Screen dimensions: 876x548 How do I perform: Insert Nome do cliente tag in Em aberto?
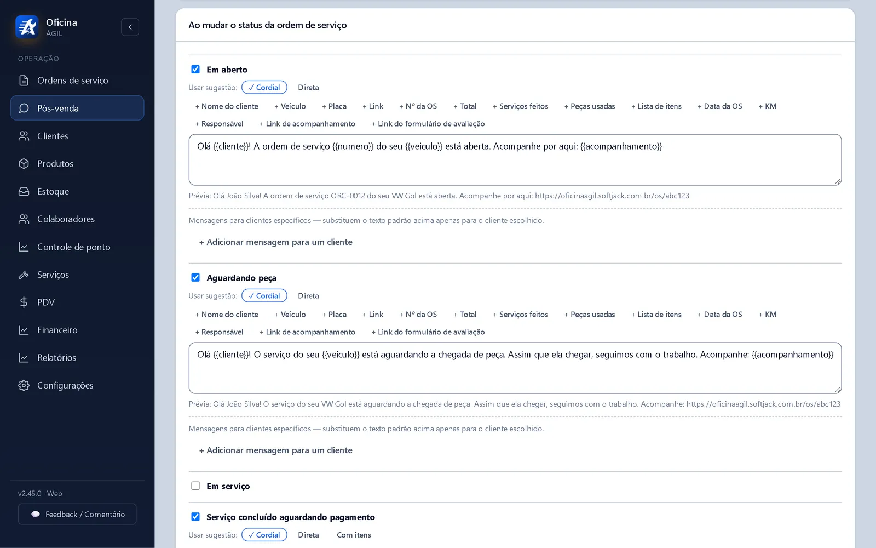point(227,106)
